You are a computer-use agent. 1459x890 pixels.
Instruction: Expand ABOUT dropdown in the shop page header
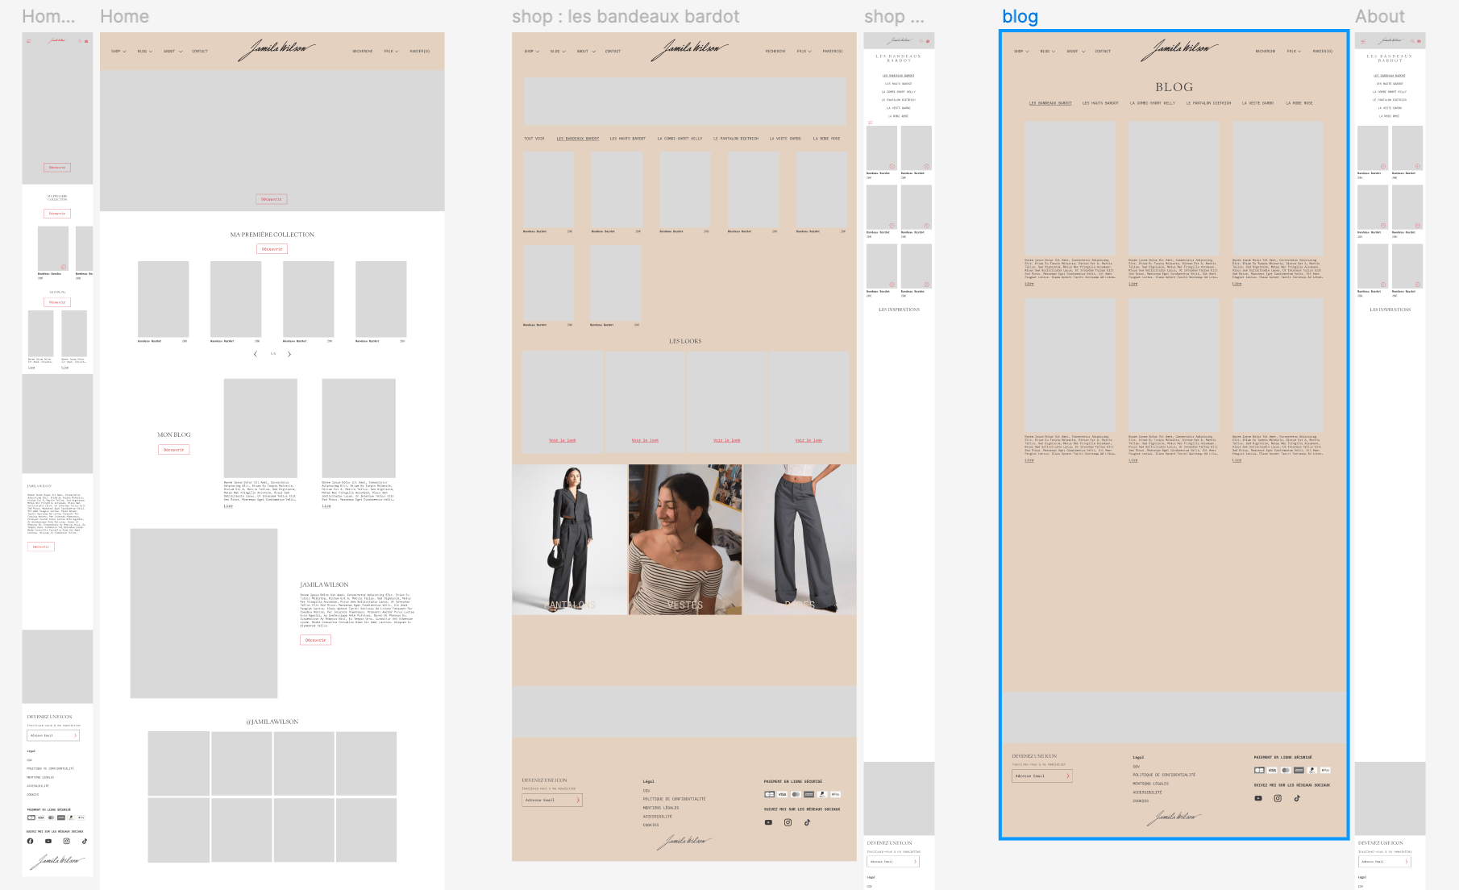[585, 52]
